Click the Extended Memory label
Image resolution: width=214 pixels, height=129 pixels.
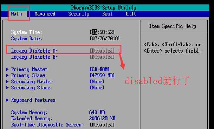pos(32,118)
